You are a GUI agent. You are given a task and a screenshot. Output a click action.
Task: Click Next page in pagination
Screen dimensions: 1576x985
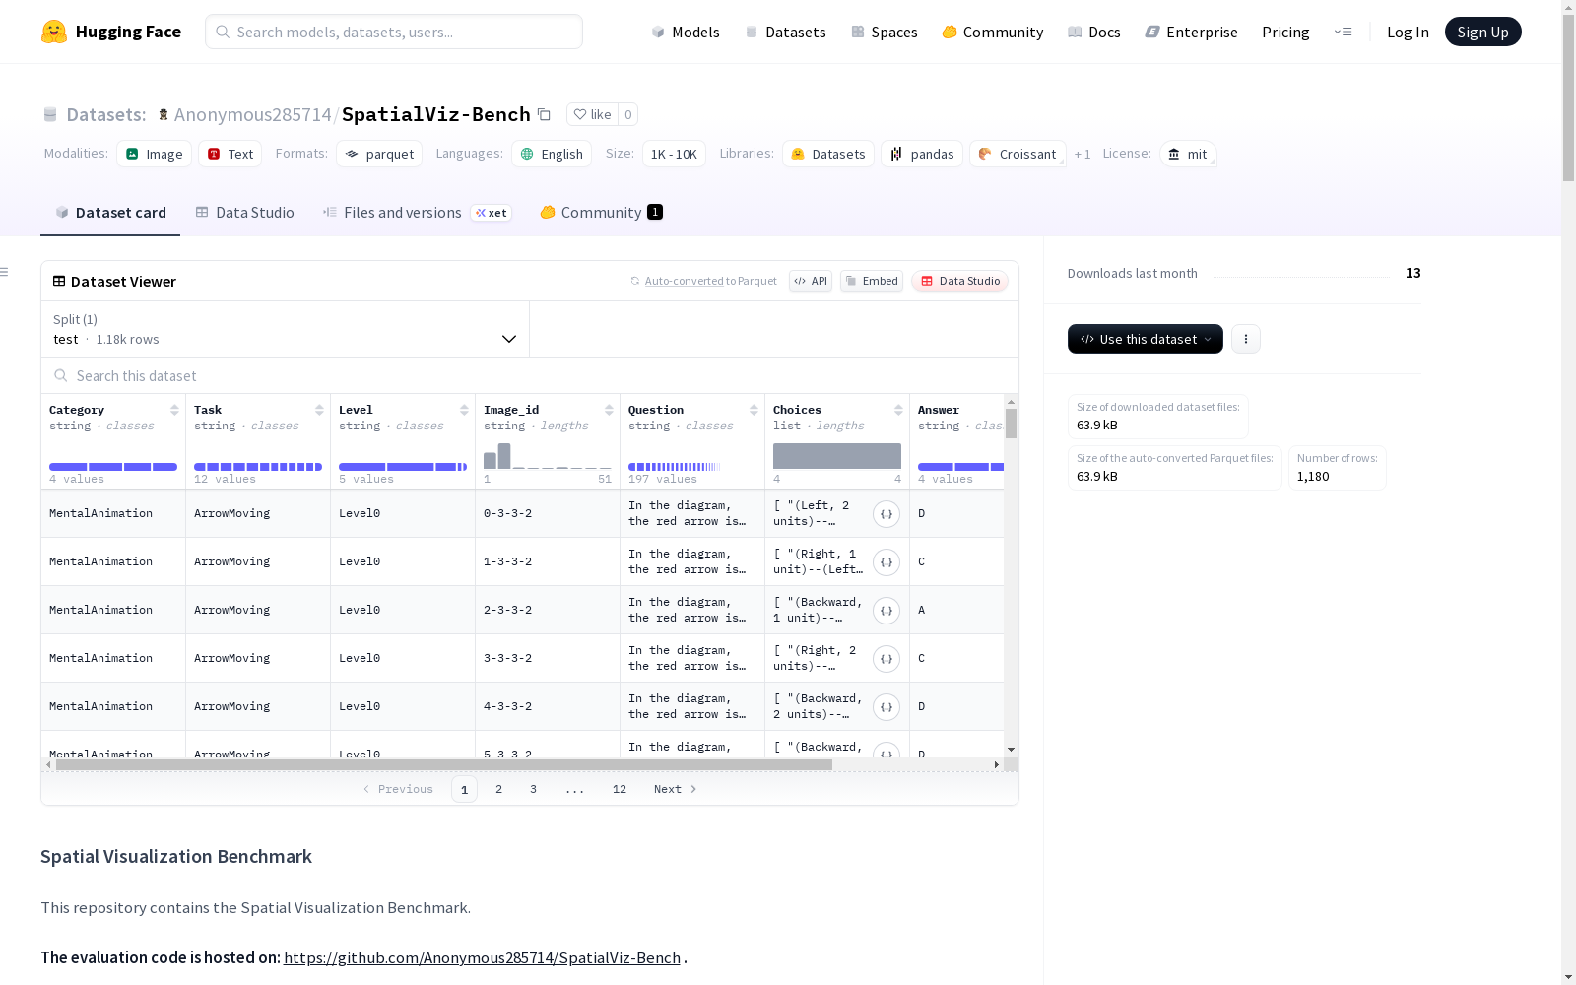tap(676, 789)
